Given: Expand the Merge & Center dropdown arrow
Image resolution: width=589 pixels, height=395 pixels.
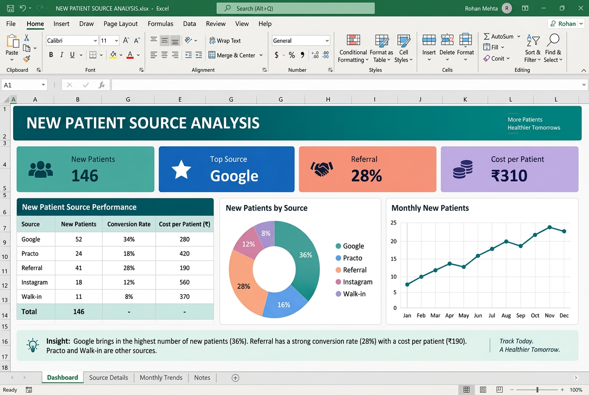Looking at the screenshot, I should tap(261, 55).
